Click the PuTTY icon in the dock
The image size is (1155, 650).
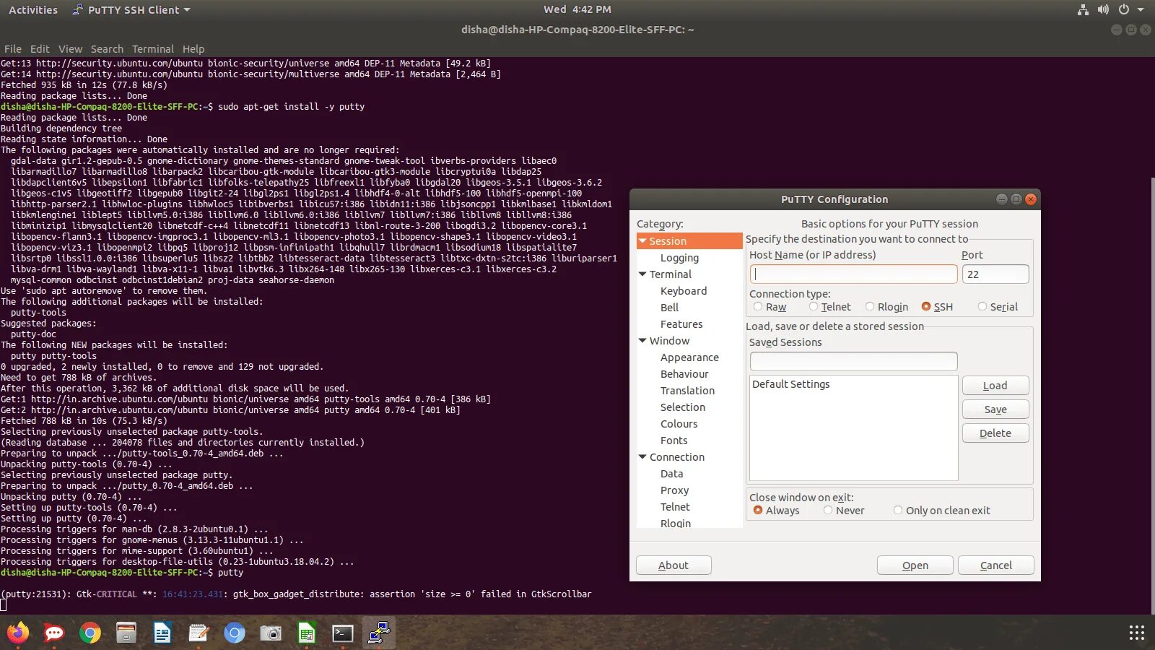pyautogui.click(x=379, y=633)
